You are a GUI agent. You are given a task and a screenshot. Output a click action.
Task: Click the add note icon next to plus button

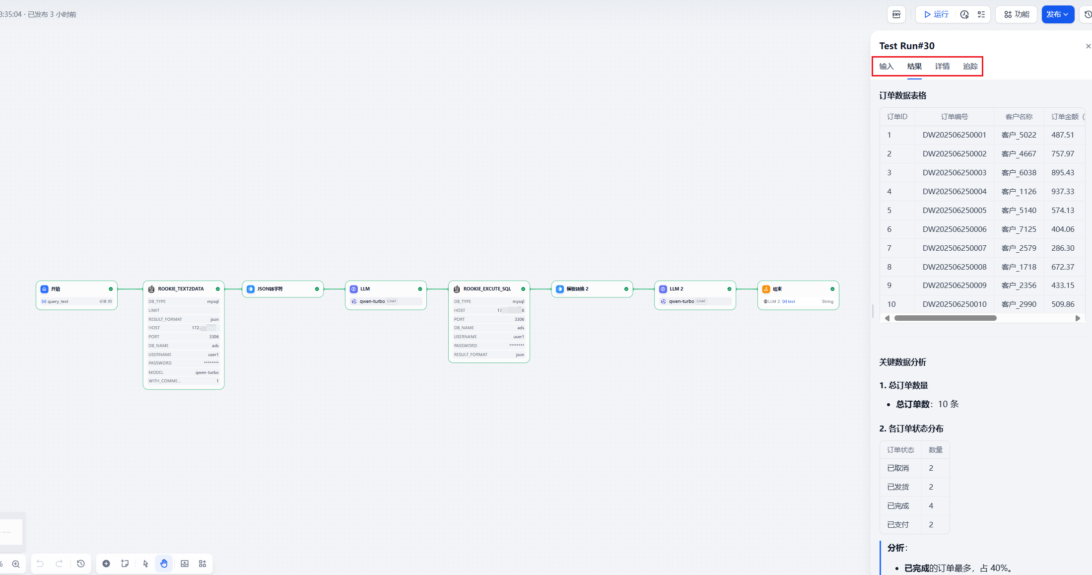(125, 564)
